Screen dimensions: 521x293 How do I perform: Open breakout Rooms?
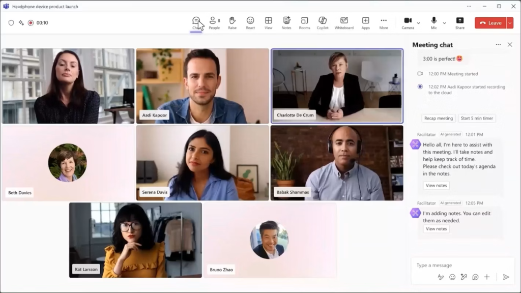click(304, 23)
